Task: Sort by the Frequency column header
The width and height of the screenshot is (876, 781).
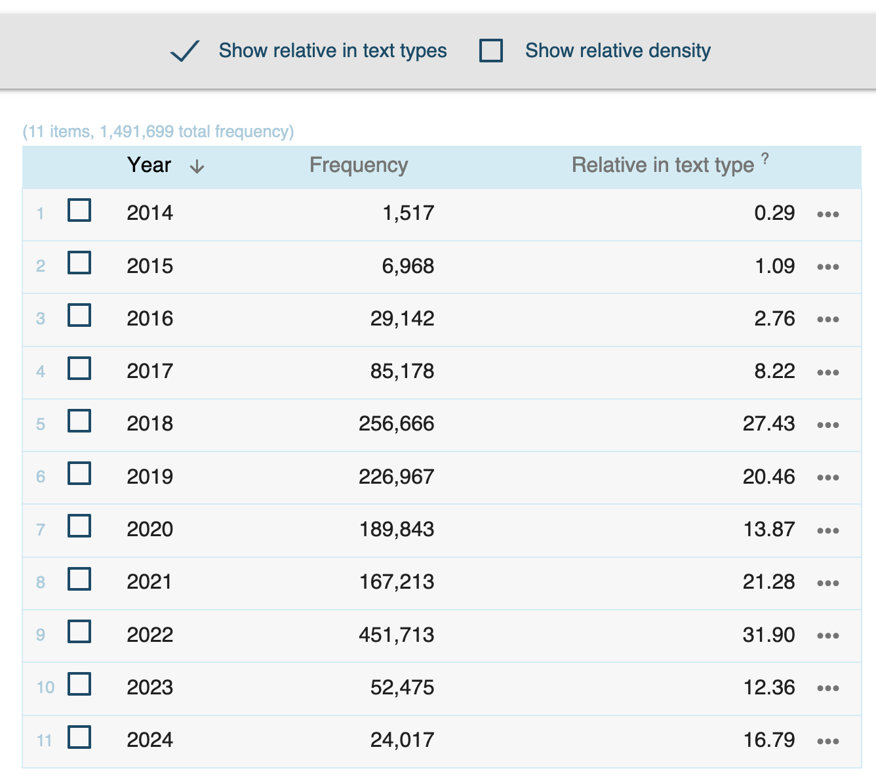Action: coord(358,165)
